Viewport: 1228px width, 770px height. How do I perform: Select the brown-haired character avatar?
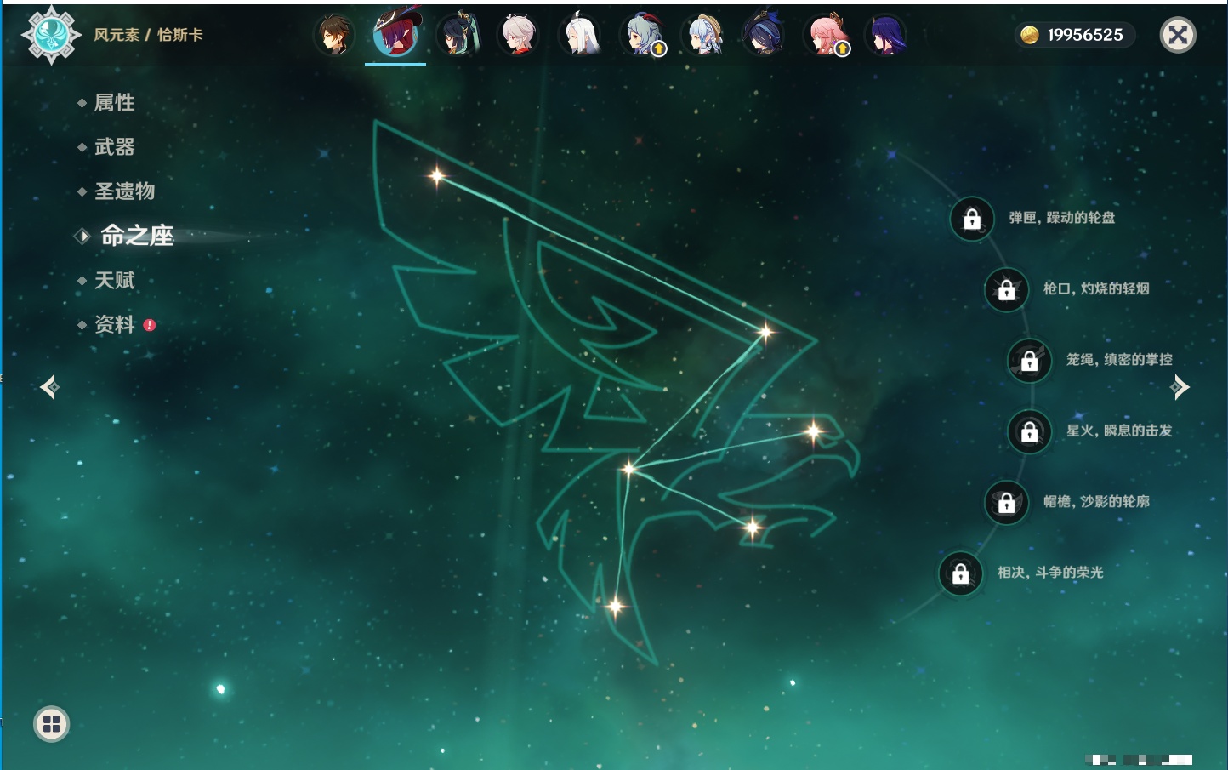[334, 35]
